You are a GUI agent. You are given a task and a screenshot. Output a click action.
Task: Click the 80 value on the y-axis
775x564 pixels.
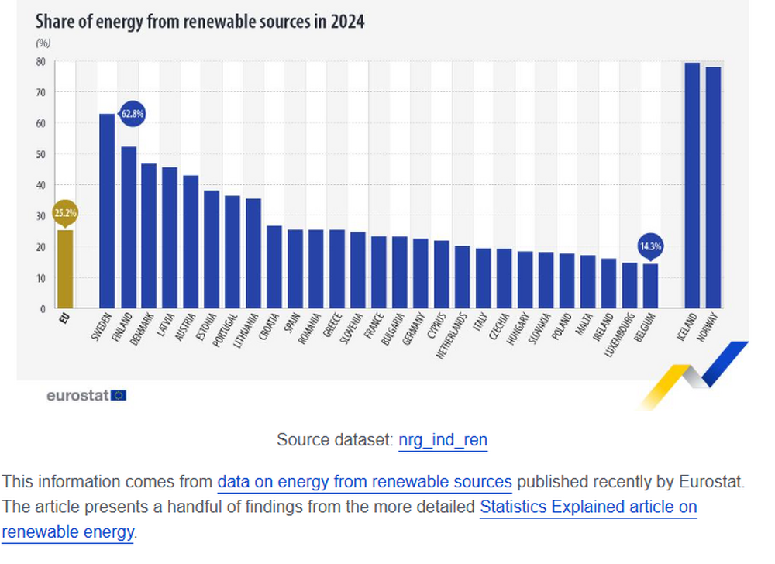coord(40,60)
